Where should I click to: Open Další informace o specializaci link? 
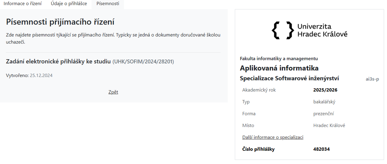tap(273, 137)
